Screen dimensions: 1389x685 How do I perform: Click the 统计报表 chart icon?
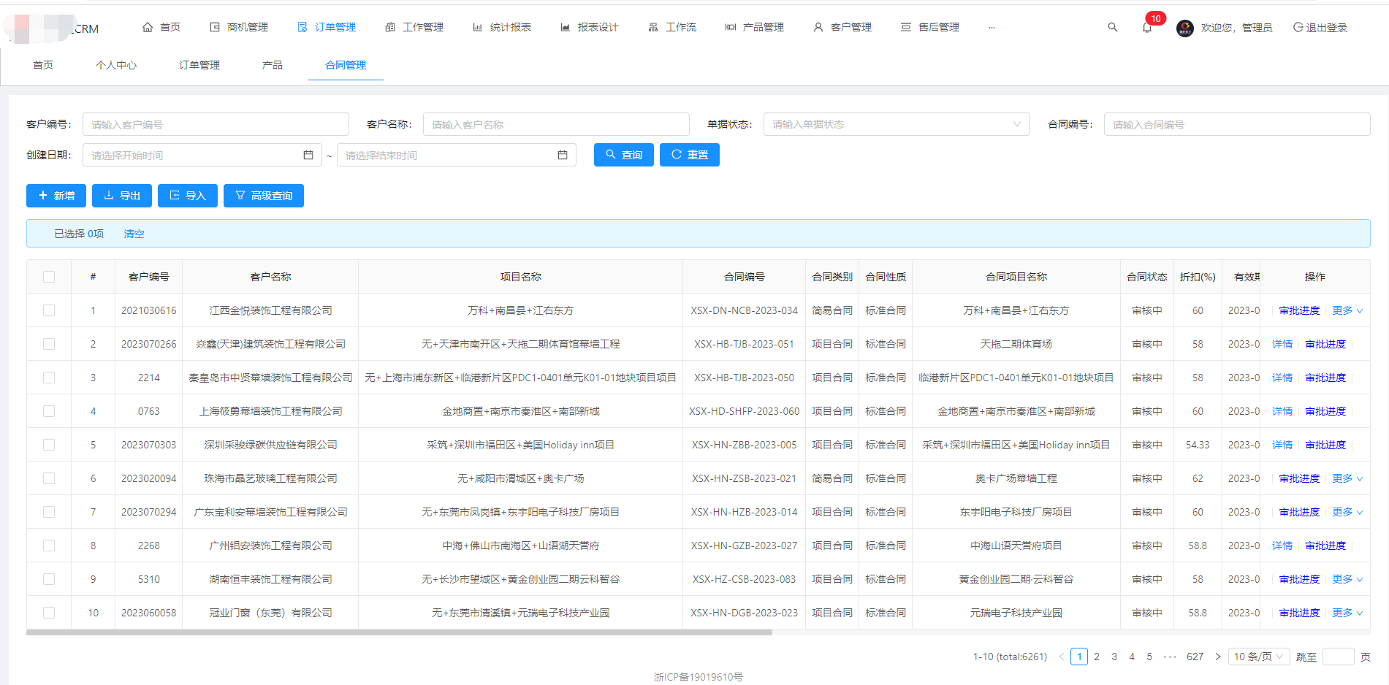pyautogui.click(x=478, y=27)
